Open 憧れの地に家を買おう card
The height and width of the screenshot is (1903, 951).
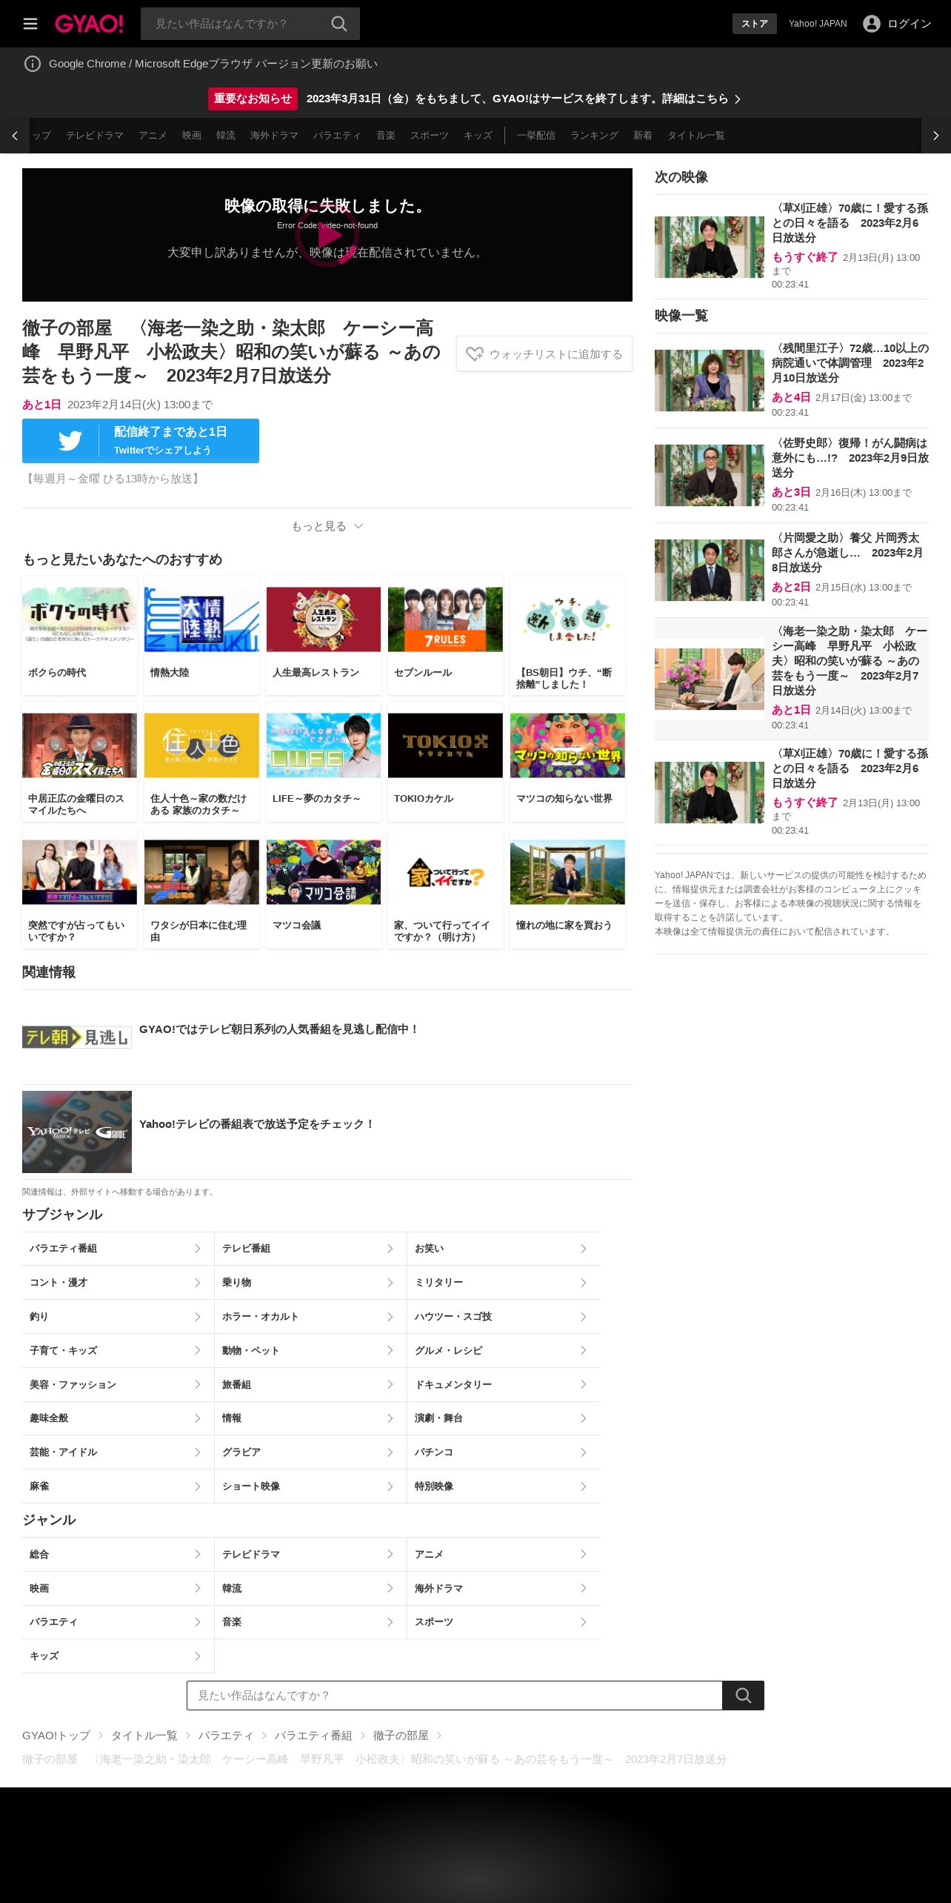(567, 889)
